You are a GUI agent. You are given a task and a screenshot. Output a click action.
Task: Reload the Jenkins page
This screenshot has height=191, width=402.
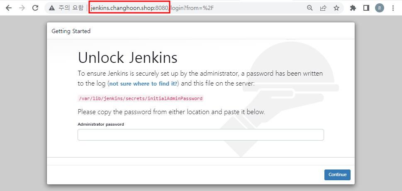pyautogui.click(x=35, y=8)
